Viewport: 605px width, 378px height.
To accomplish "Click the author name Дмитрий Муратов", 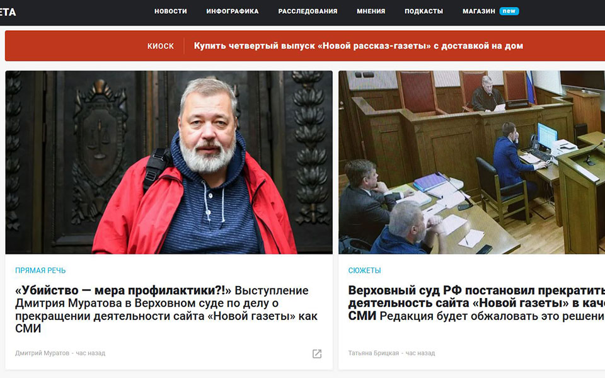I will [42, 353].
